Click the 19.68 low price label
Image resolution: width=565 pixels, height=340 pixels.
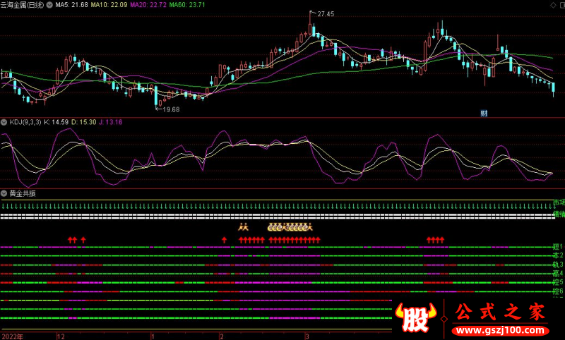pos(170,109)
